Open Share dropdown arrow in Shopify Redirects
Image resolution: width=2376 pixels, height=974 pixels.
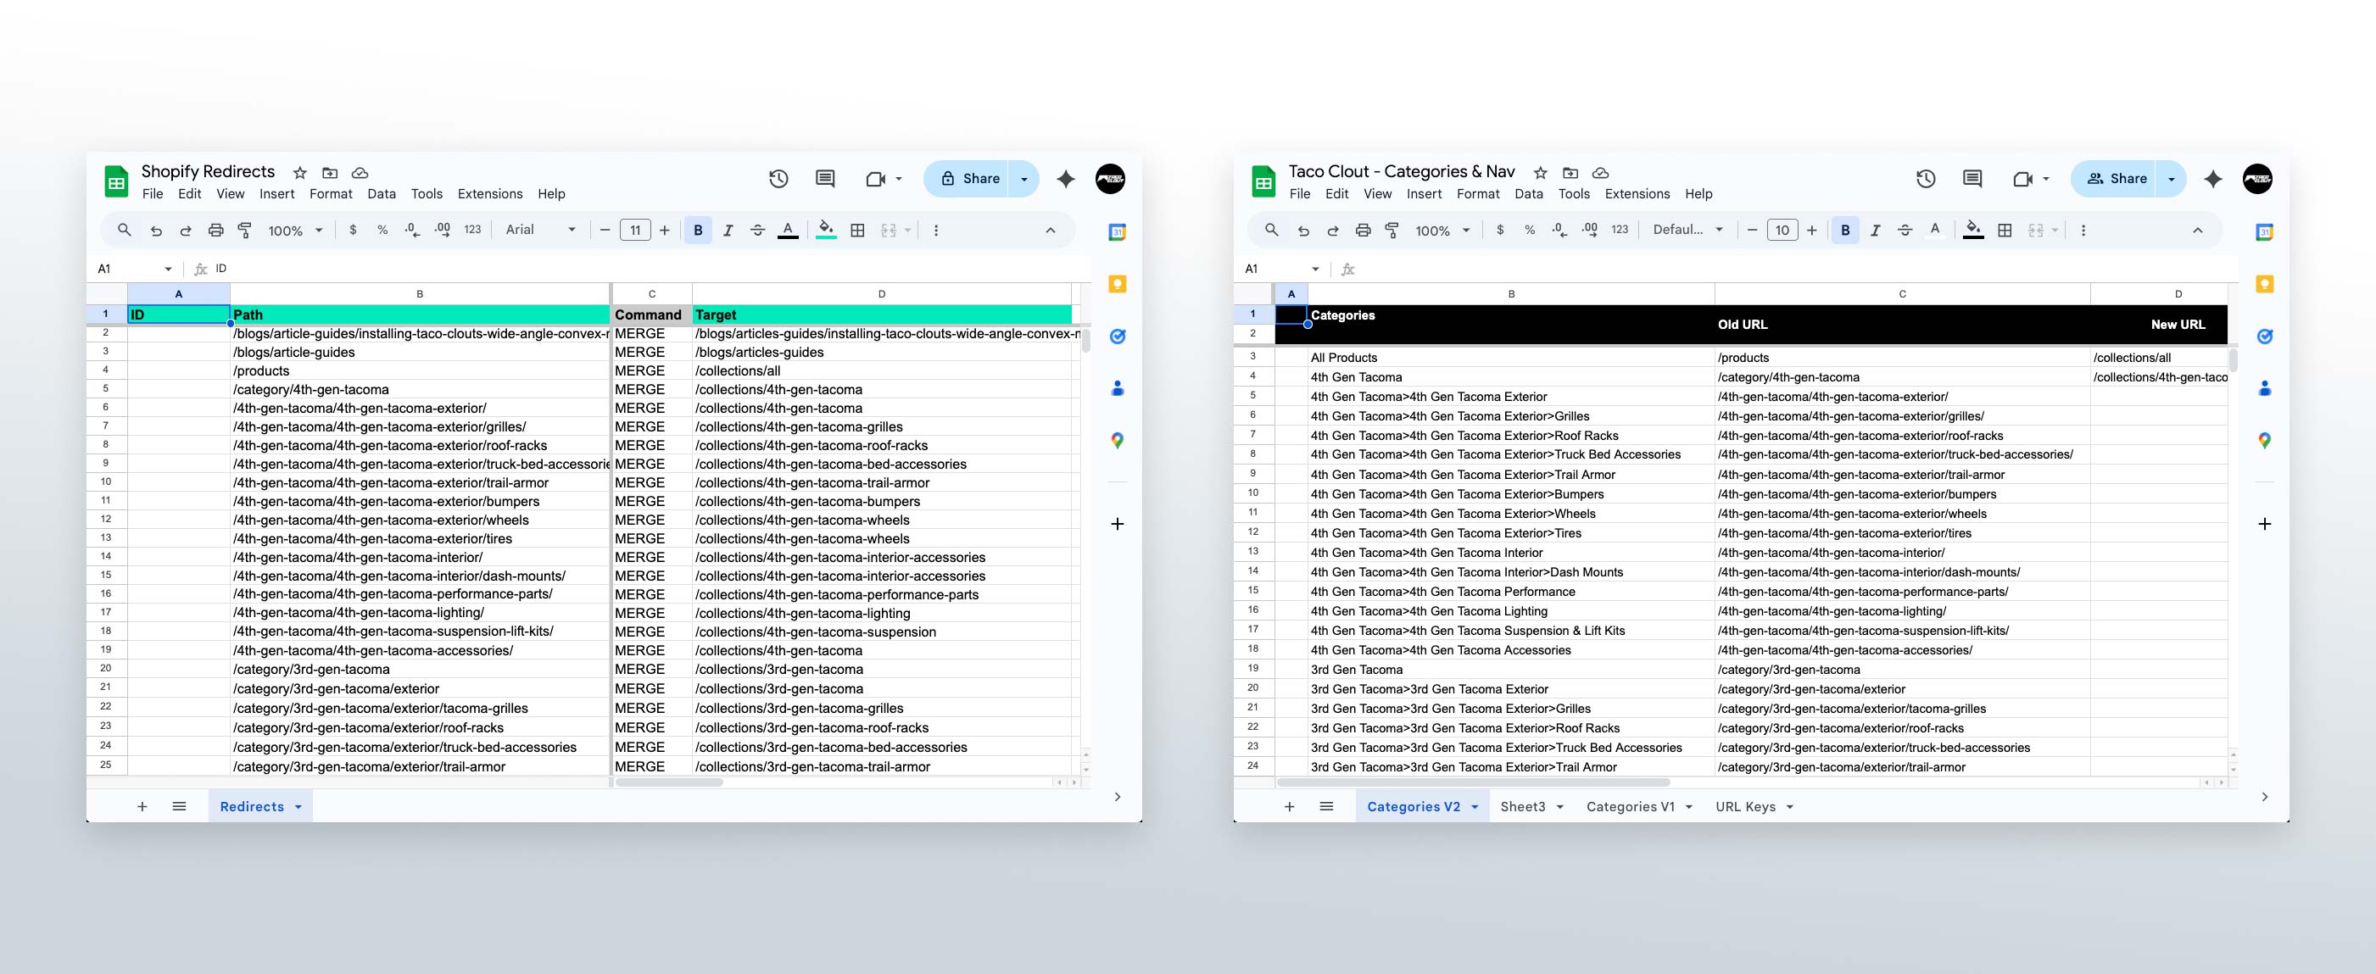pos(1023,179)
